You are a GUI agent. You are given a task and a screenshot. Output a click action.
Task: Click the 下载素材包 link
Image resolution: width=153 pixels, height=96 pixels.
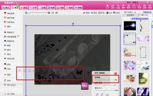pos(147,12)
